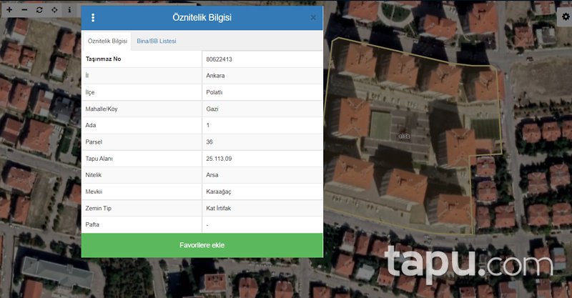Click the locate crosshair icon
Image resolution: width=572 pixels, height=298 pixels.
[54, 11]
